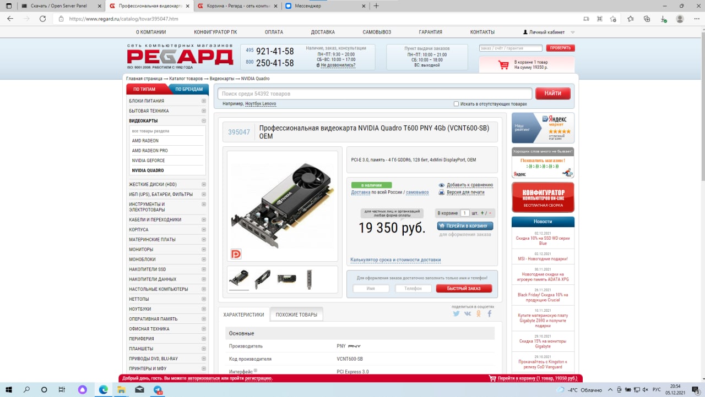Viewport: 705px width, 397px height.
Task: Expand 'Бытовая техника' category
Action: (204, 111)
